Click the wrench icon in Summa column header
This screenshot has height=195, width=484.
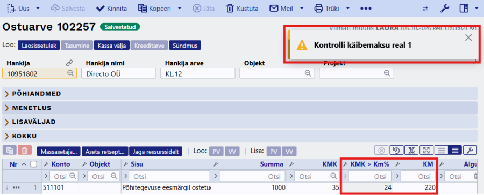[216, 164]
